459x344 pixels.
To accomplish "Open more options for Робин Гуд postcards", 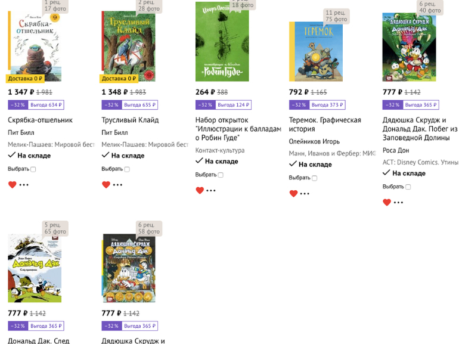I will [211, 191].
